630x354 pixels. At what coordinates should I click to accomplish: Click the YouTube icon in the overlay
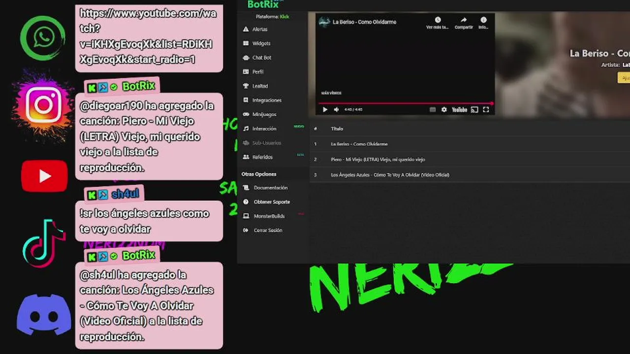click(44, 176)
